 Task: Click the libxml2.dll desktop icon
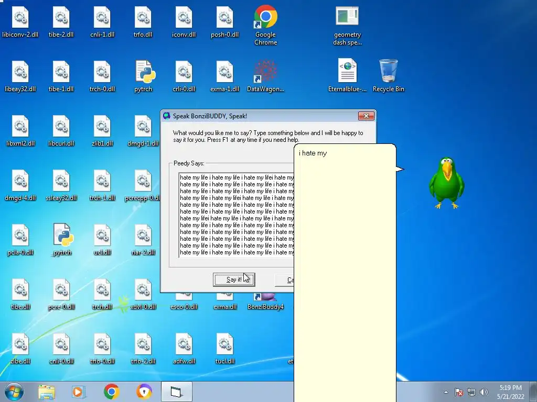pos(20,131)
